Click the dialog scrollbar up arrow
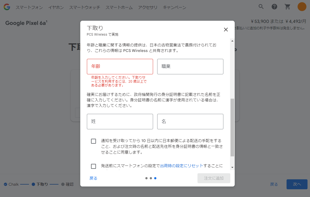The height and width of the screenshot is (197, 310). 232,41
